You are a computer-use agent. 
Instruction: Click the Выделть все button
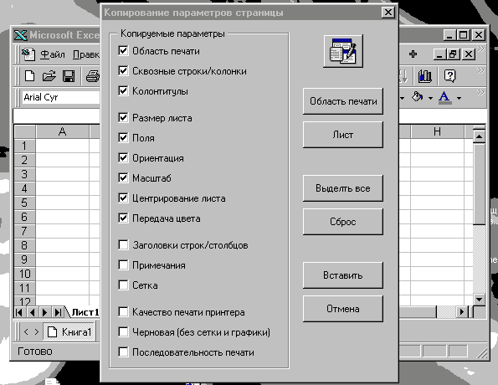pos(343,188)
